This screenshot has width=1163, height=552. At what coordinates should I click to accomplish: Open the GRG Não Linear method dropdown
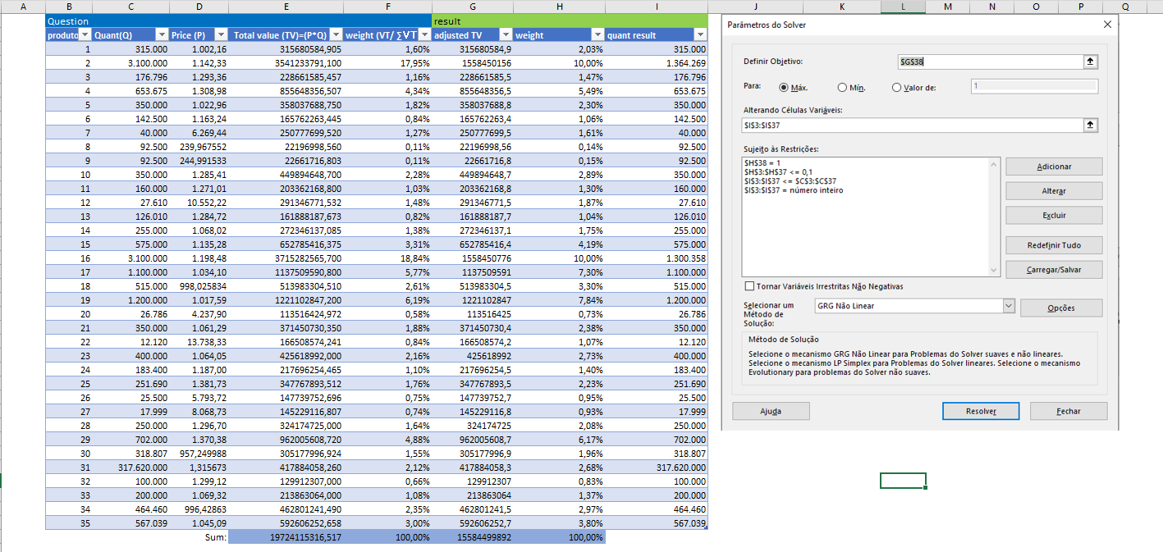[1008, 304]
